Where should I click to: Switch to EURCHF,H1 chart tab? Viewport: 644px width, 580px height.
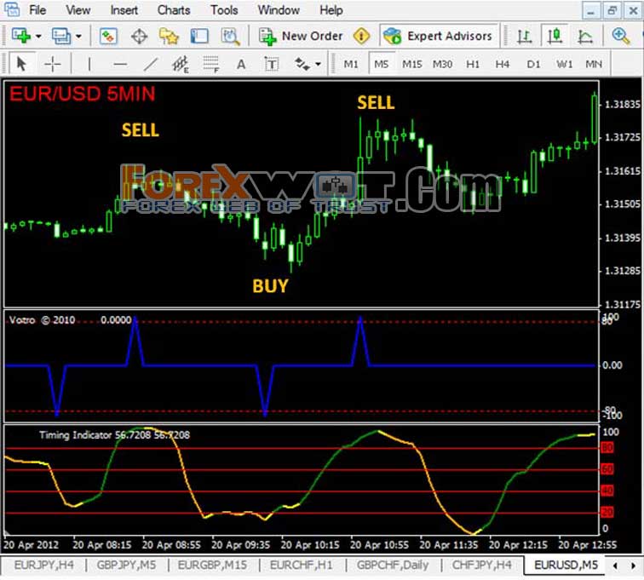pos(301,566)
